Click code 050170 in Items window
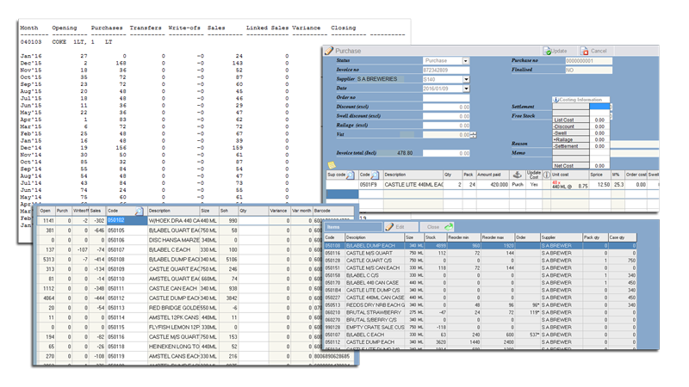 tap(332, 283)
